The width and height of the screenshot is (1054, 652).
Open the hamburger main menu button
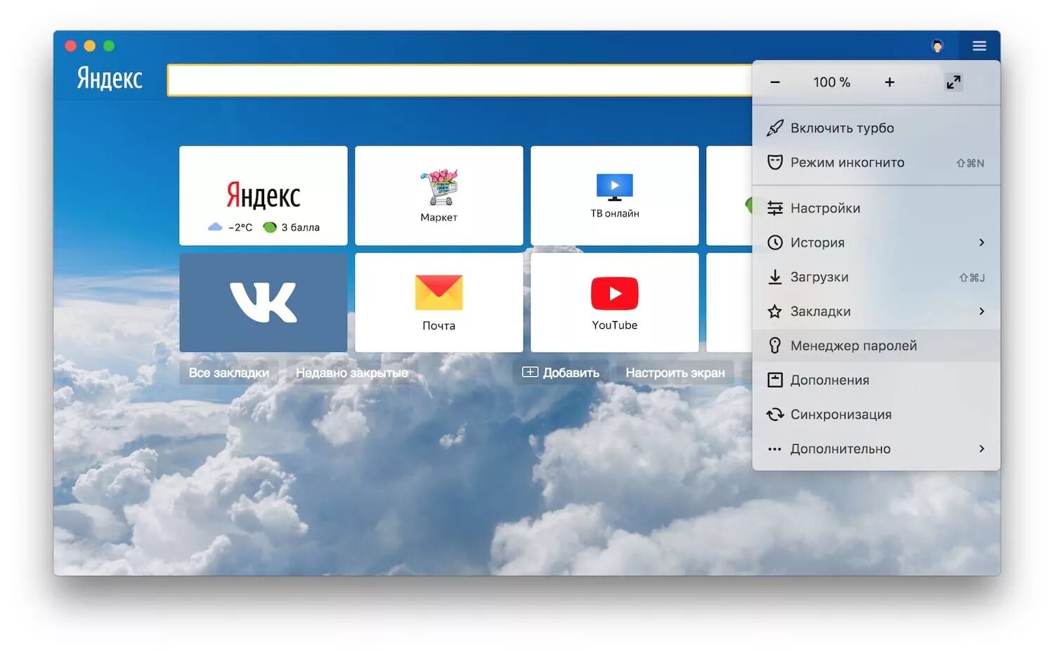point(979,46)
